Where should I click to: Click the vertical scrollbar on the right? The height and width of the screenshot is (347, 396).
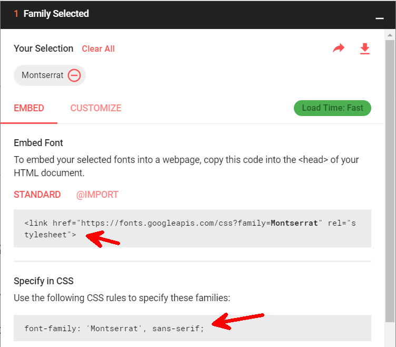(x=390, y=179)
